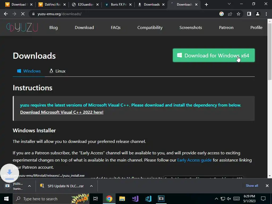Open blue app icon beside Visual Studio
The width and height of the screenshot is (272, 204).
coord(148,199)
